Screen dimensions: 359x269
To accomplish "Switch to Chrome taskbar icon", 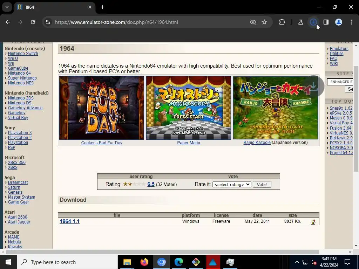I will click(161, 262).
